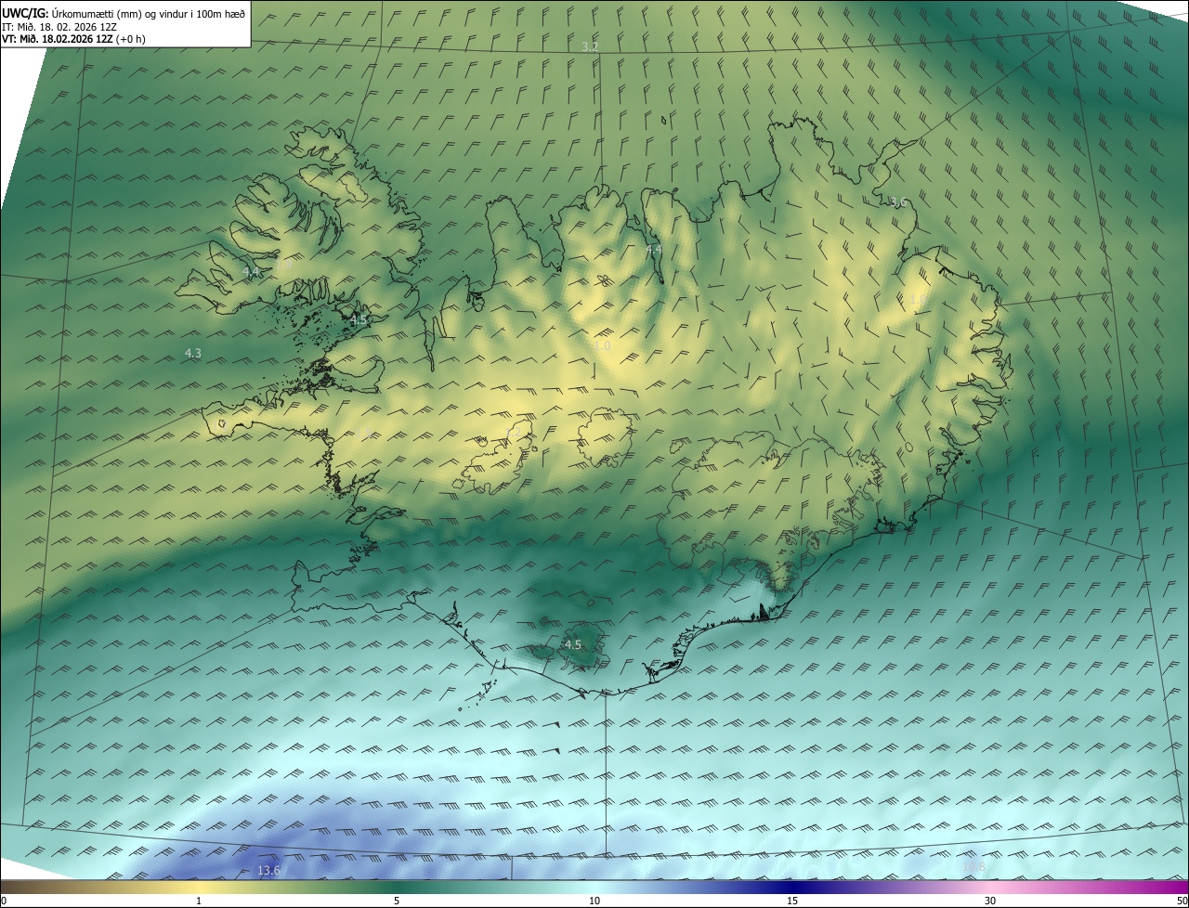Click the 13.6 value in the blue area

coord(268,870)
